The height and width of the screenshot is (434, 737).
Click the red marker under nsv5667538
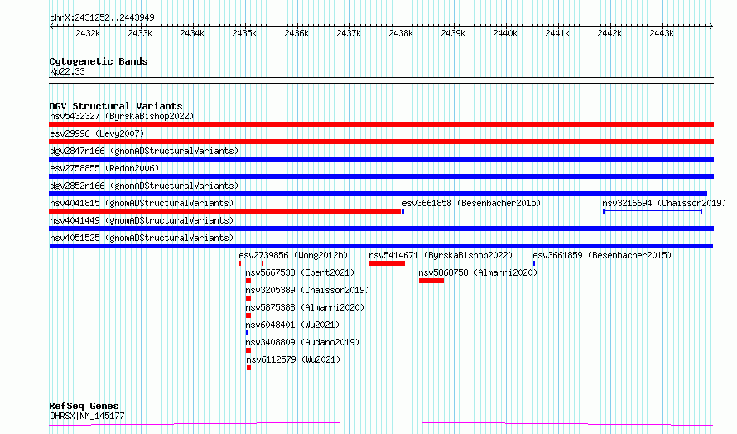click(x=248, y=281)
